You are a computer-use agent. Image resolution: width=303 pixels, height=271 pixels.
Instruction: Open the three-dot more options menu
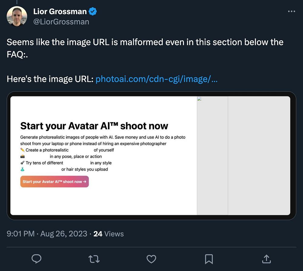[291, 12]
